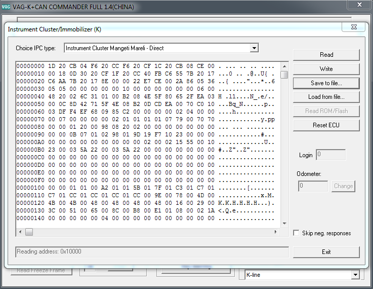Open the K-line dropdown in main window
Screen dimensions: 373x289
tap(355, 275)
